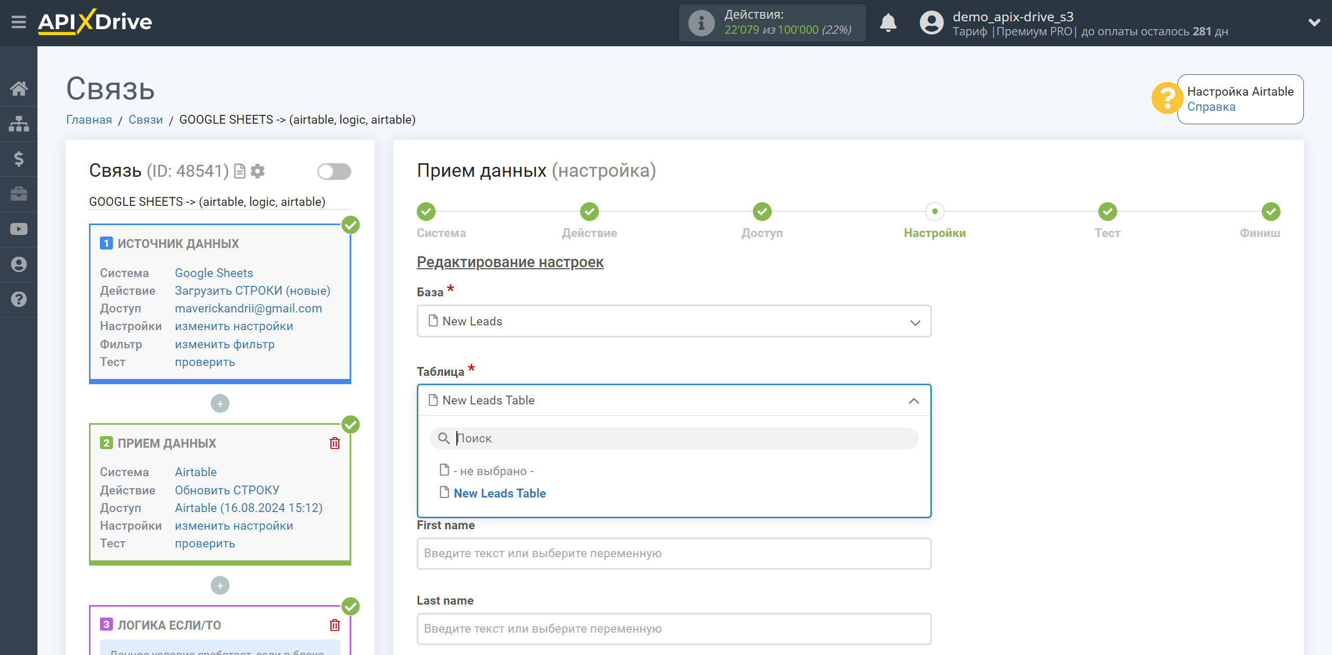Go to the Система step
The width and height of the screenshot is (1332, 655).
(x=426, y=212)
